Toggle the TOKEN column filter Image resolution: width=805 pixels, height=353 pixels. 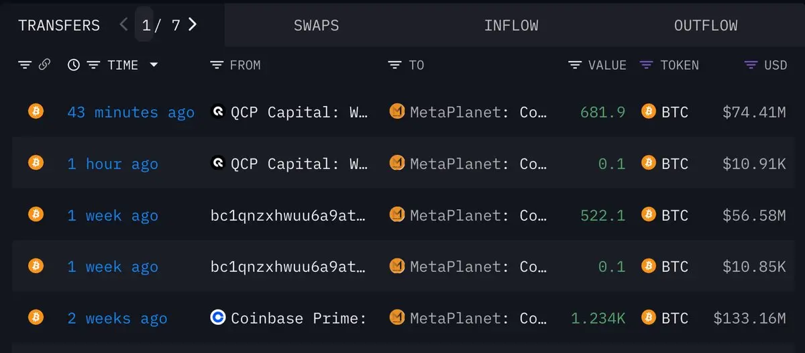coord(647,65)
